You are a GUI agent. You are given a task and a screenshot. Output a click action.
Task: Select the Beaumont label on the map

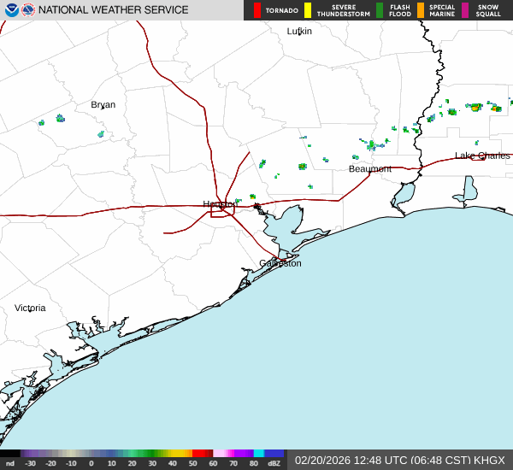click(x=369, y=169)
